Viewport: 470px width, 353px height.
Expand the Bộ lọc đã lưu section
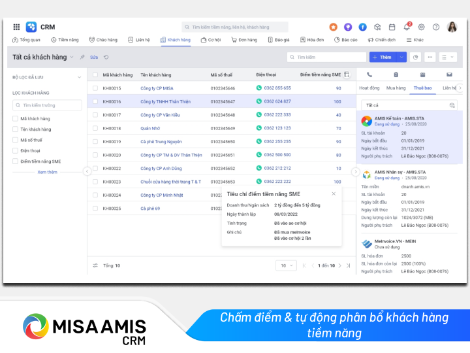80,77
